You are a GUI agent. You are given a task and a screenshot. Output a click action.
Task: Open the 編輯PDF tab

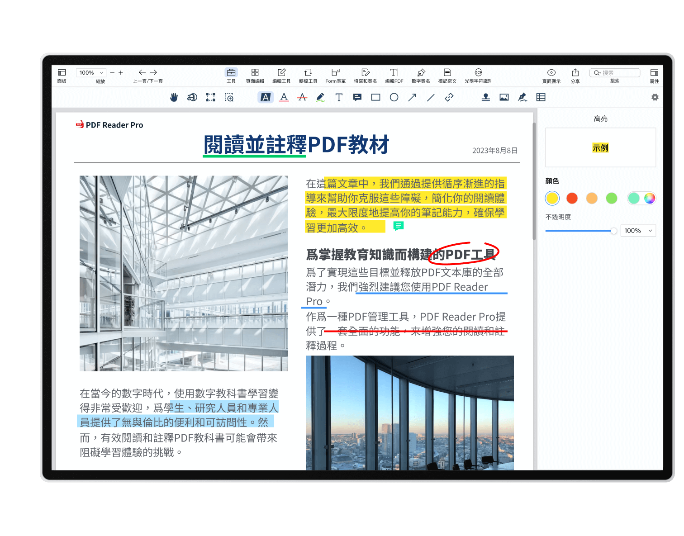[x=394, y=75]
